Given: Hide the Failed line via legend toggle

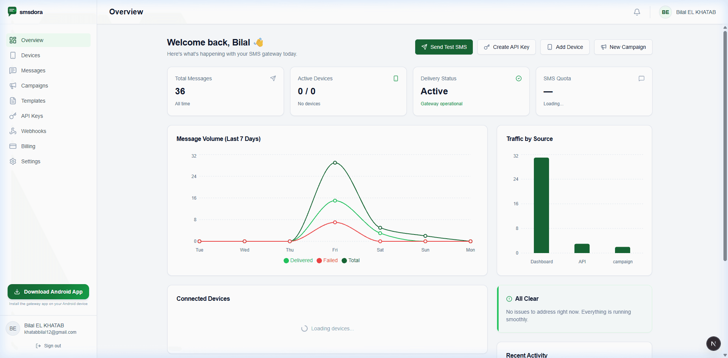Looking at the screenshot, I should point(327,261).
